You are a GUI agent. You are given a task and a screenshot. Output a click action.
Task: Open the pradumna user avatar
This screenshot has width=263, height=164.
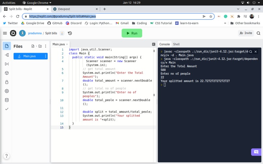click(22, 33)
